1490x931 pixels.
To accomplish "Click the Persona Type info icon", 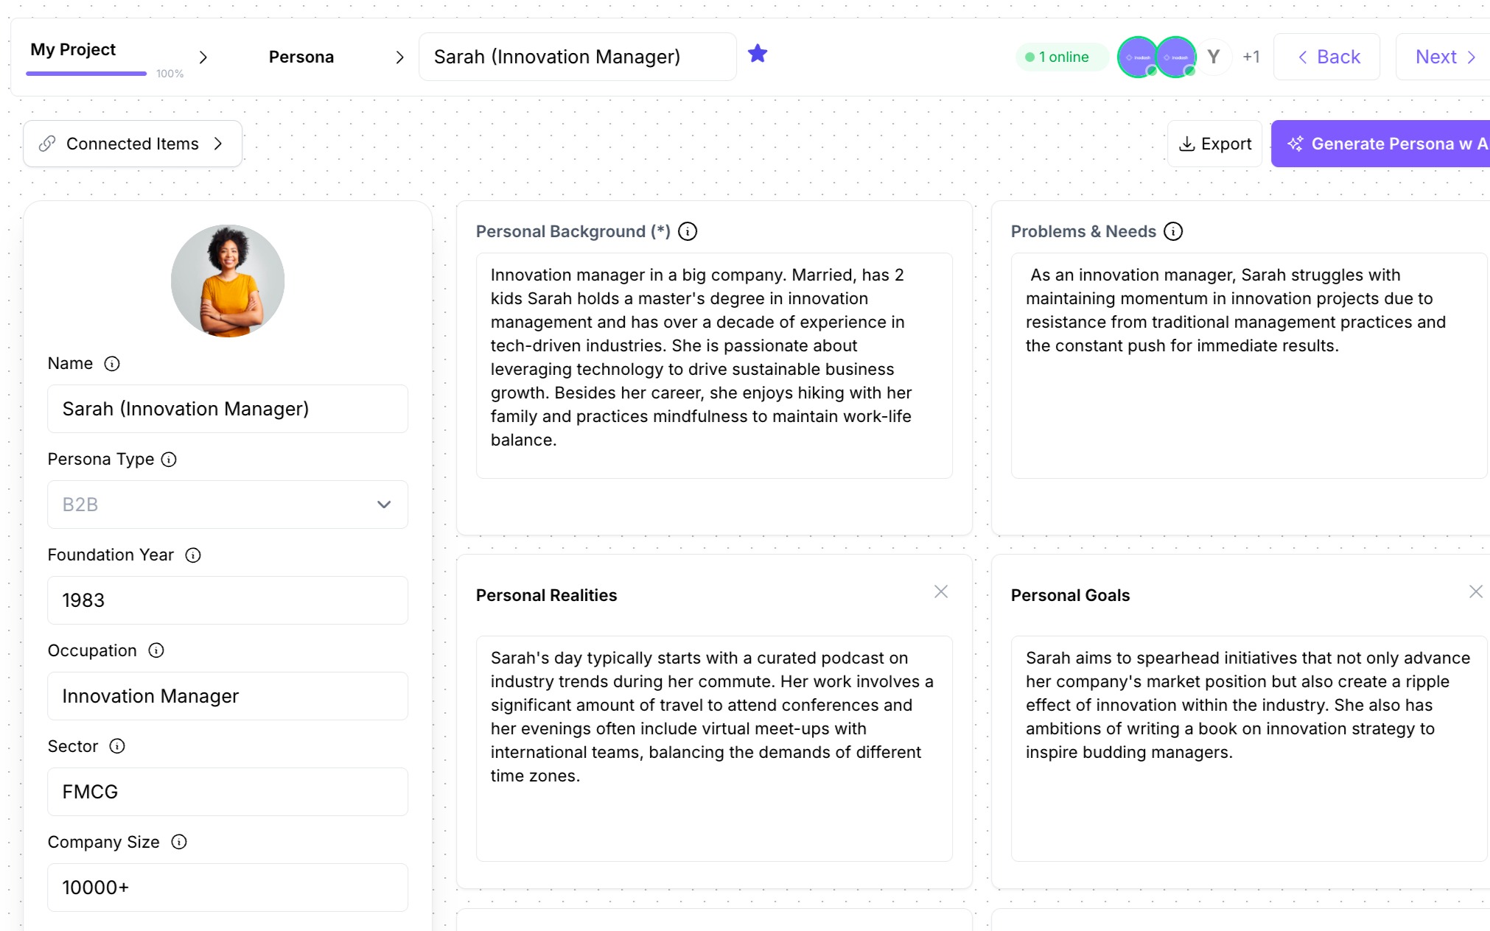I will coord(169,460).
